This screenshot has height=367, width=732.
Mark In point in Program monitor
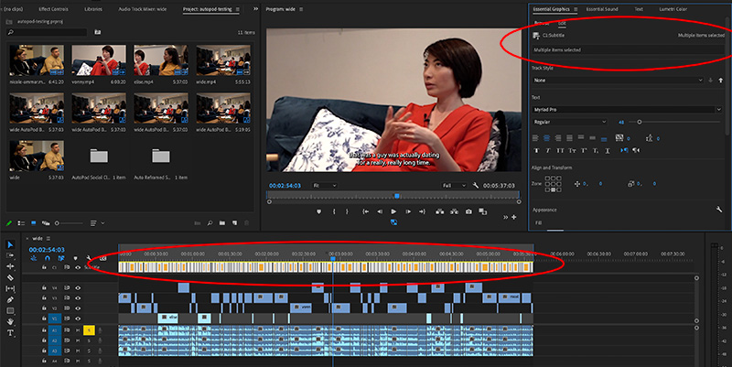[334, 211]
